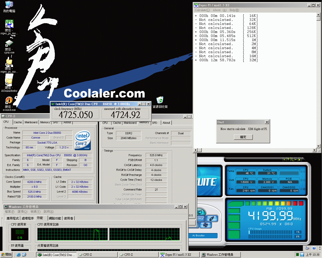The width and height of the screenshot is (322, 258).
Task: Open the cpuz.exe desktop shortcut
Action: 9,47
